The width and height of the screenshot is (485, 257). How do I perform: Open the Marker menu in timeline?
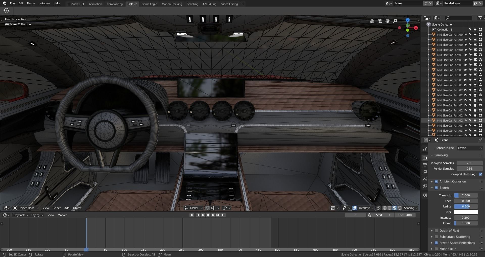62,215
